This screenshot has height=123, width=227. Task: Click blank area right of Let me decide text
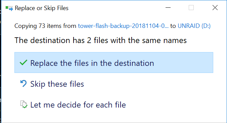(169, 105)
